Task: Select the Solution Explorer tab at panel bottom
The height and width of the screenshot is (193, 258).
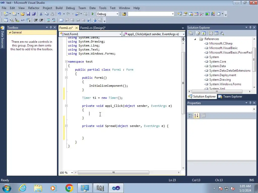Action: click(202, 96)
